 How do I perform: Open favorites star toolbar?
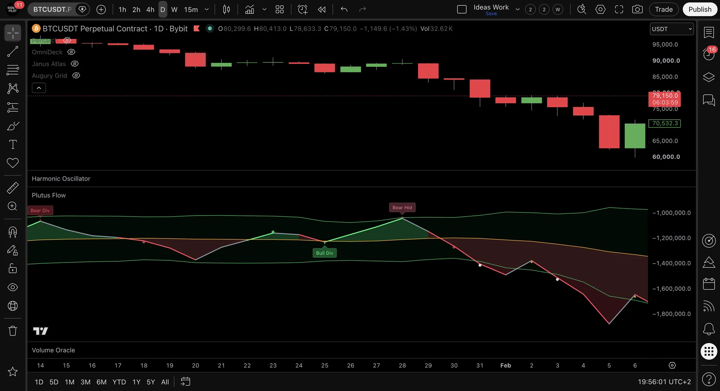(x=13, y=372)
